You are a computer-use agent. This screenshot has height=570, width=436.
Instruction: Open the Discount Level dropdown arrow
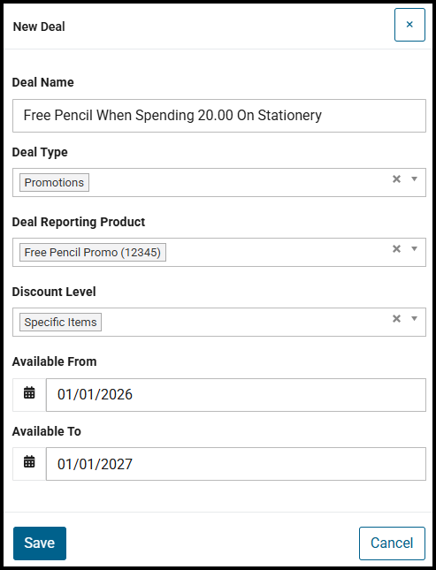coord(414,318)
